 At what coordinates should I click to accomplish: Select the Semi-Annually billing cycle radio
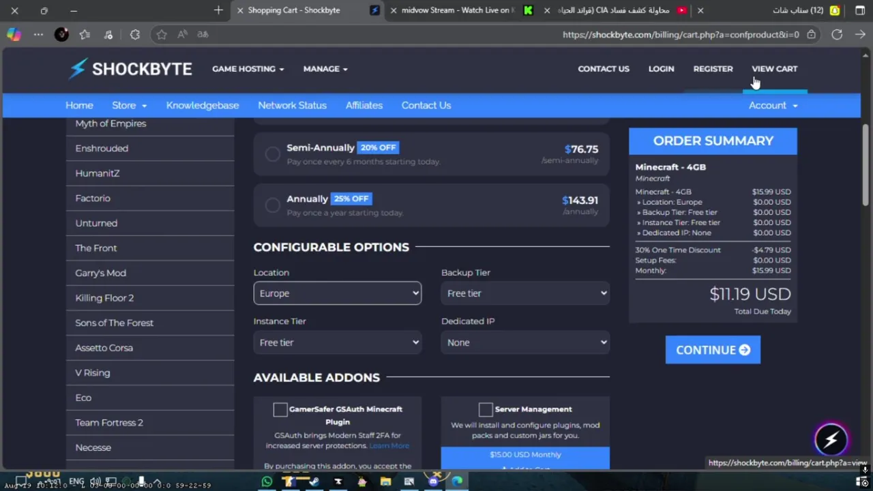[272, 154]
